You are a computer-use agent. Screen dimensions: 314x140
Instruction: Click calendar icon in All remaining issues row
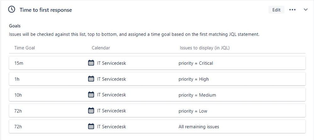click(91, 126)
